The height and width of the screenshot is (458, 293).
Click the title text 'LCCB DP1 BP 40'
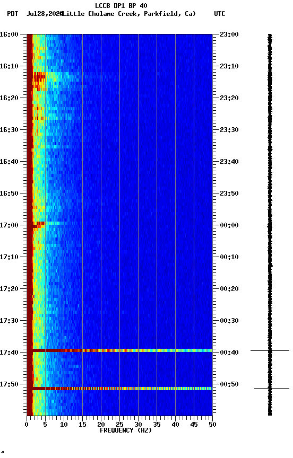121,5
